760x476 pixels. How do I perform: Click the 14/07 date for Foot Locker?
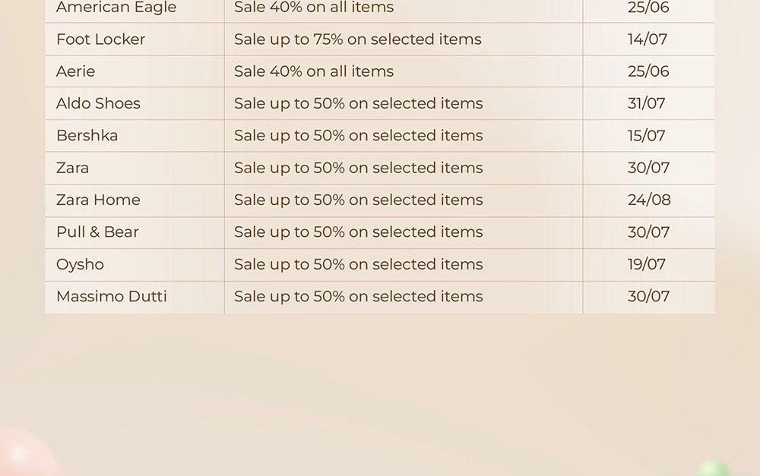(648, 39)
